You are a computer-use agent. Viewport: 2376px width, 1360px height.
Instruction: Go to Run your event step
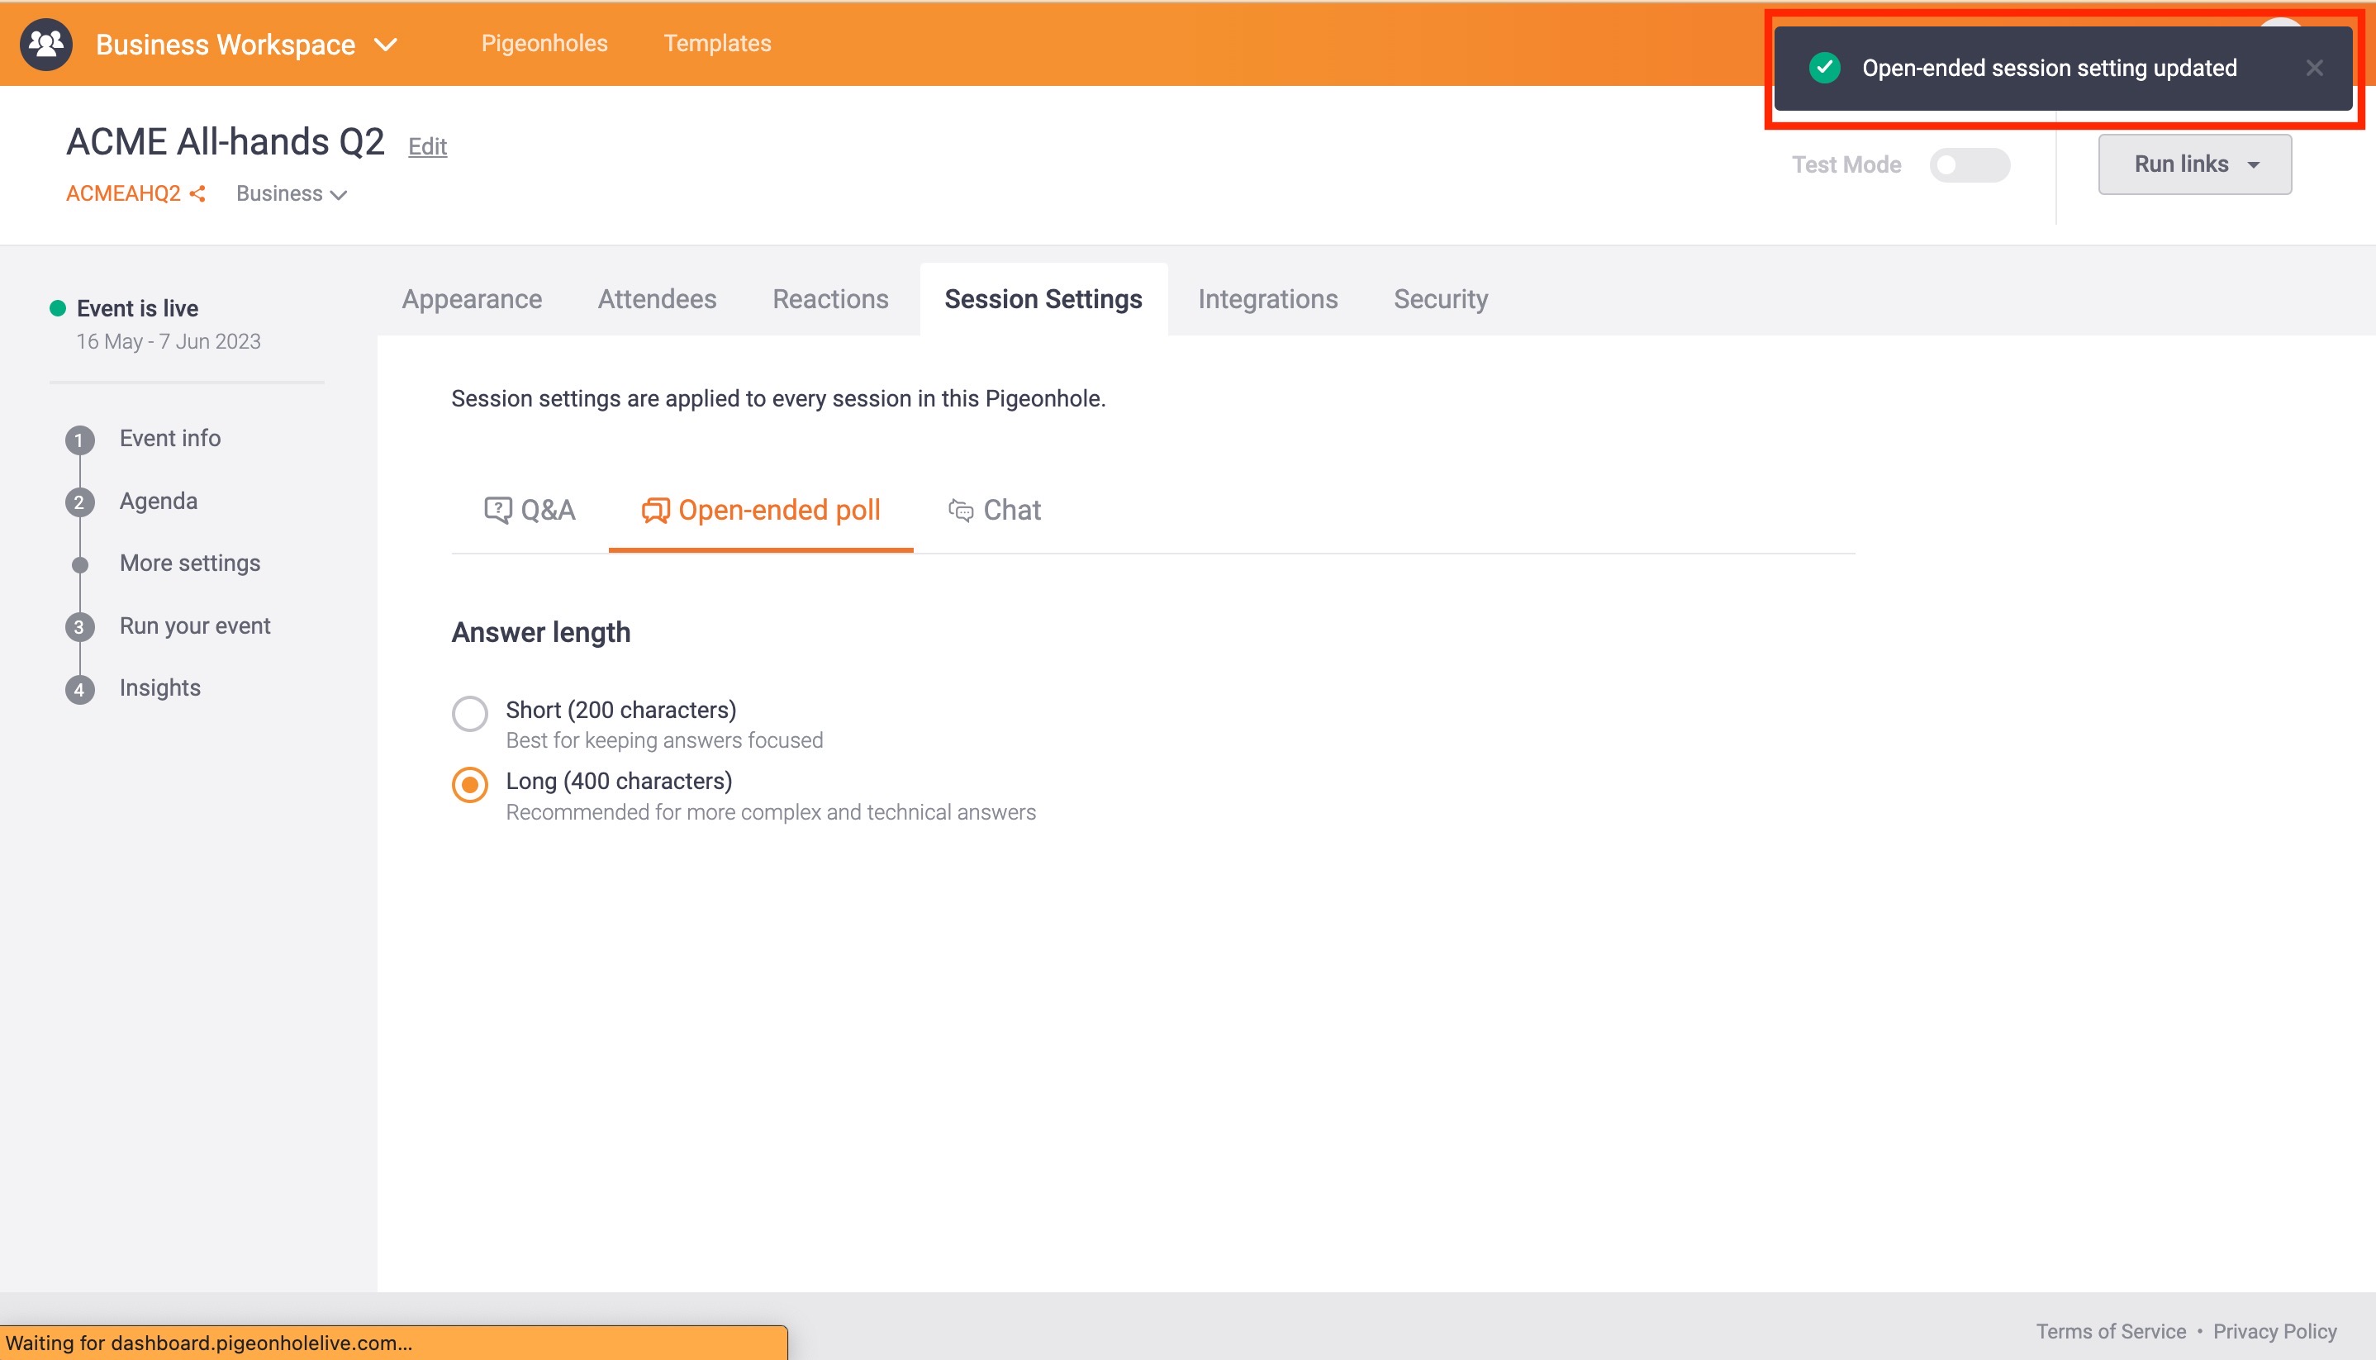click(x=195, y=625)
